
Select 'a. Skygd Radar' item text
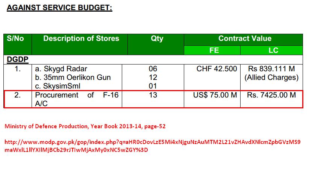pos(61,69)
